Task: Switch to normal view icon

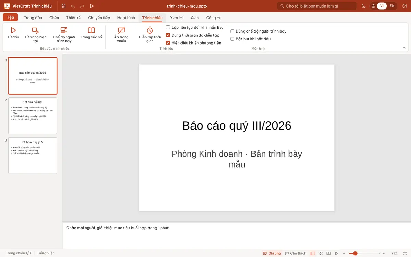Action: tap(312, 253)
